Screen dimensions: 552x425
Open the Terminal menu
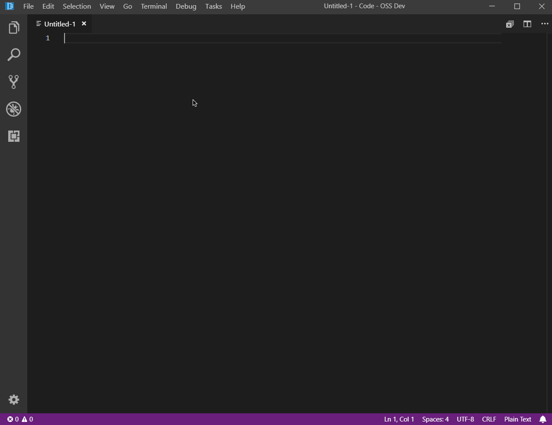coord(154,6)
